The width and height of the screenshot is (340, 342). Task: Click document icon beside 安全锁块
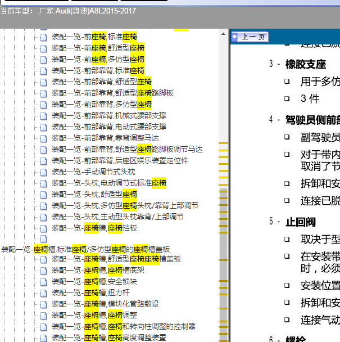[x=44, y=282]
